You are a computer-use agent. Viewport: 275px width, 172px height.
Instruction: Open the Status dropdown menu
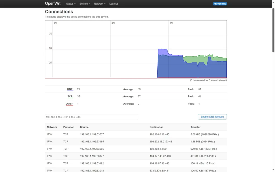point(71,4)
